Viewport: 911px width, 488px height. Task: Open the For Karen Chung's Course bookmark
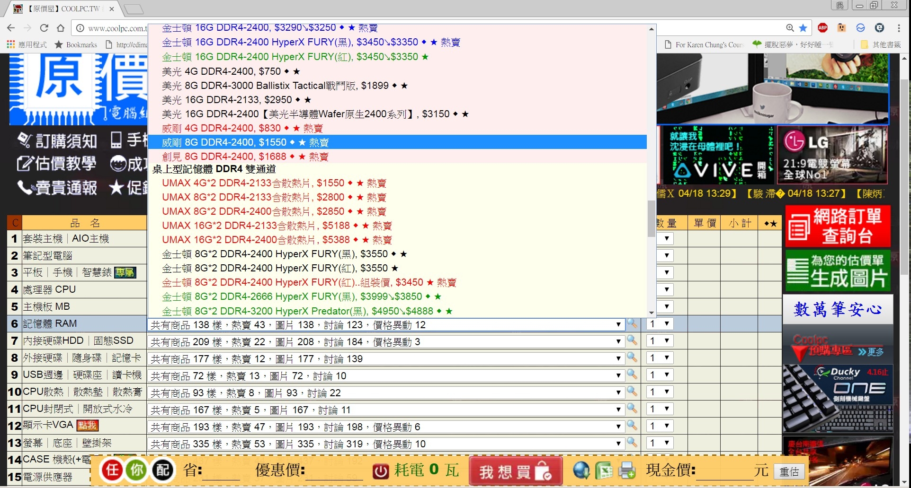704,44
